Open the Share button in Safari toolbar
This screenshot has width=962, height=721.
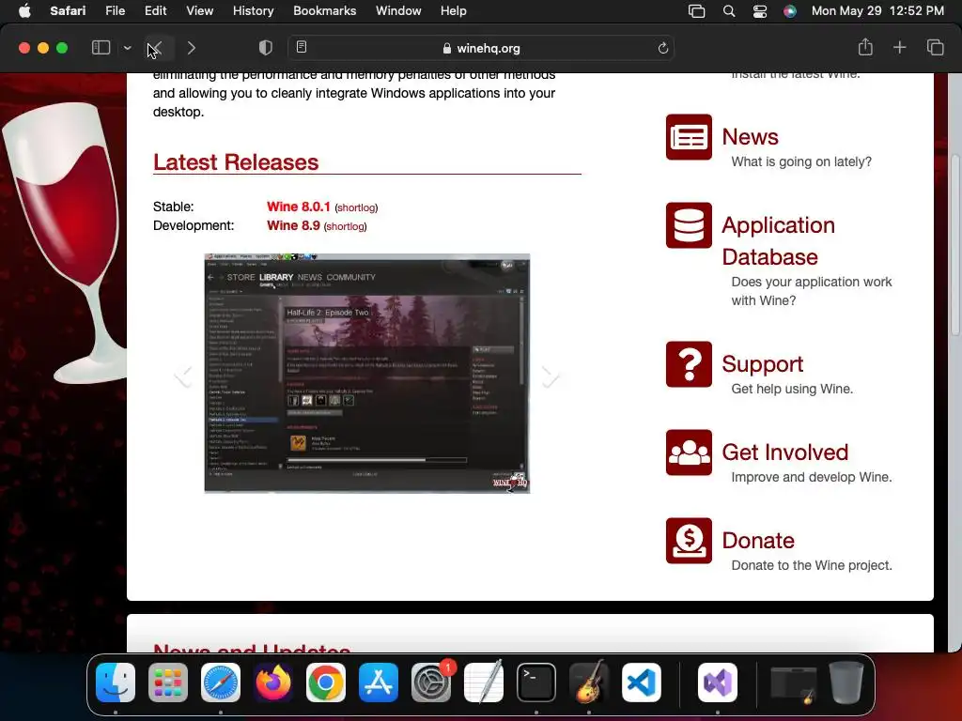click(x=865, y=47)
